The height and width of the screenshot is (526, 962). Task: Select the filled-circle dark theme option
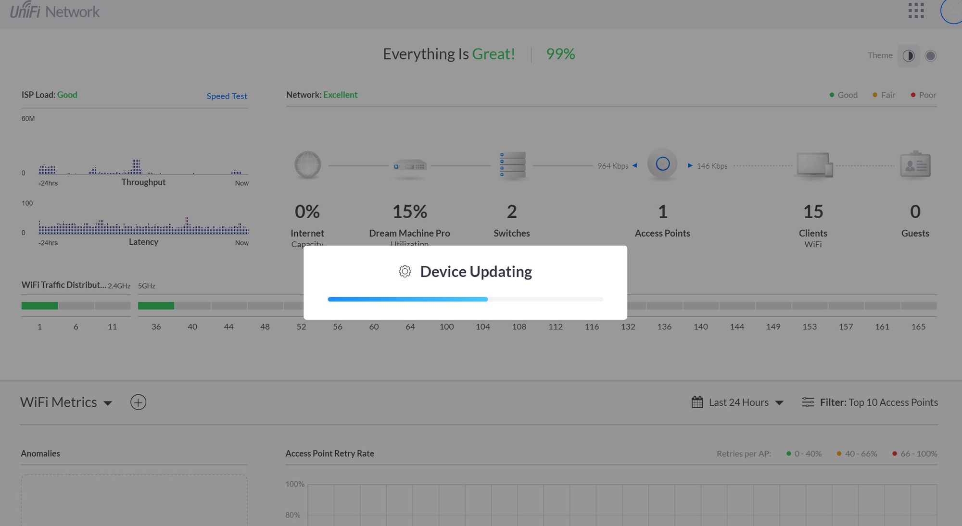pyautogui.click(x=931, y=56)
